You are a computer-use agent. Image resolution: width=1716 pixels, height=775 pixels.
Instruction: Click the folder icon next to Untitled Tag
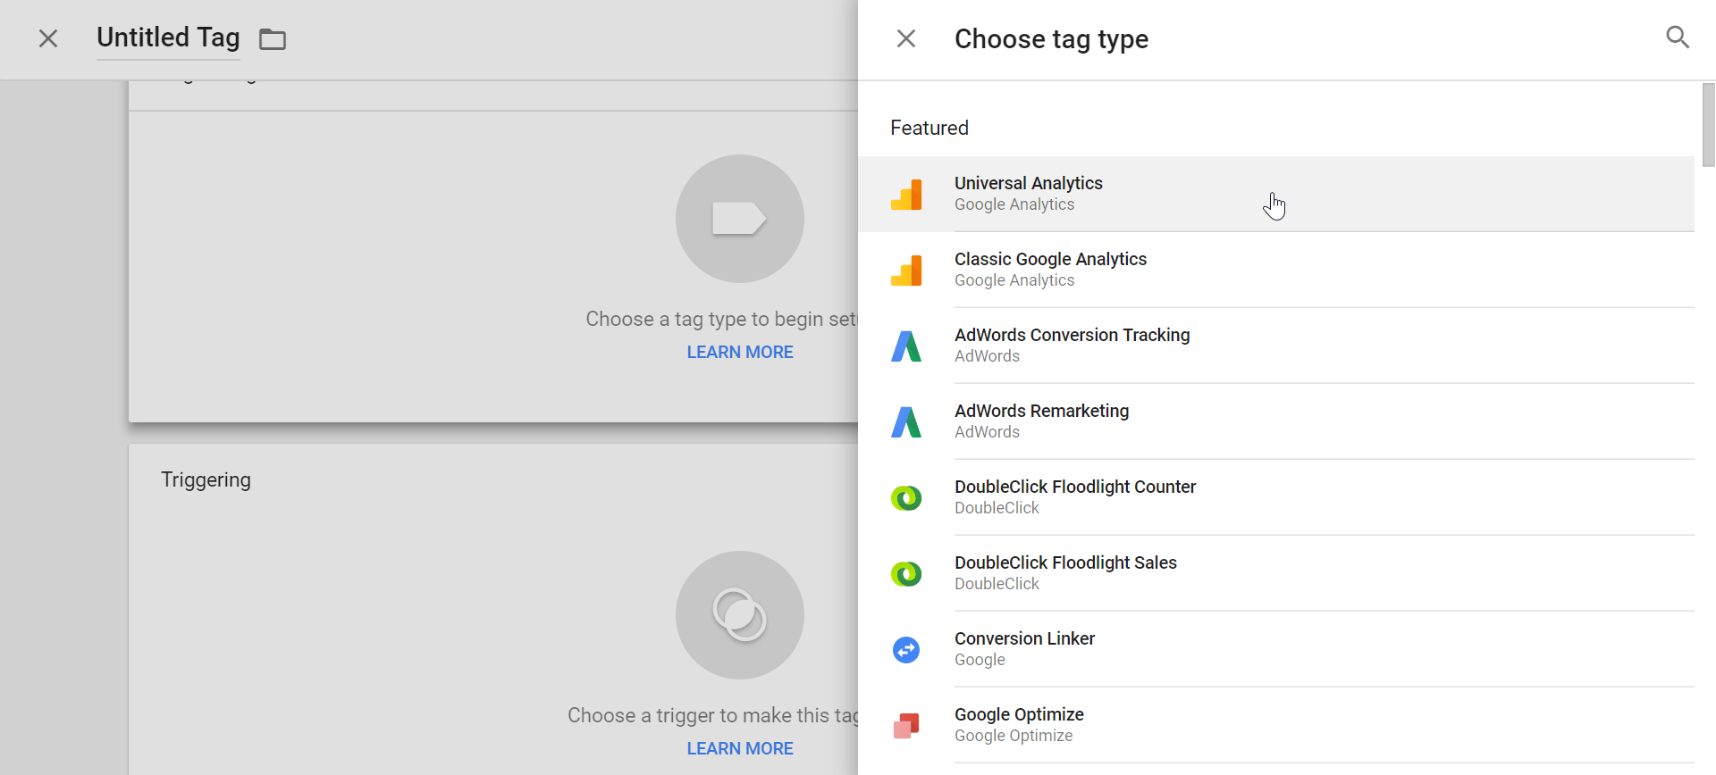[x=273, y=39]
